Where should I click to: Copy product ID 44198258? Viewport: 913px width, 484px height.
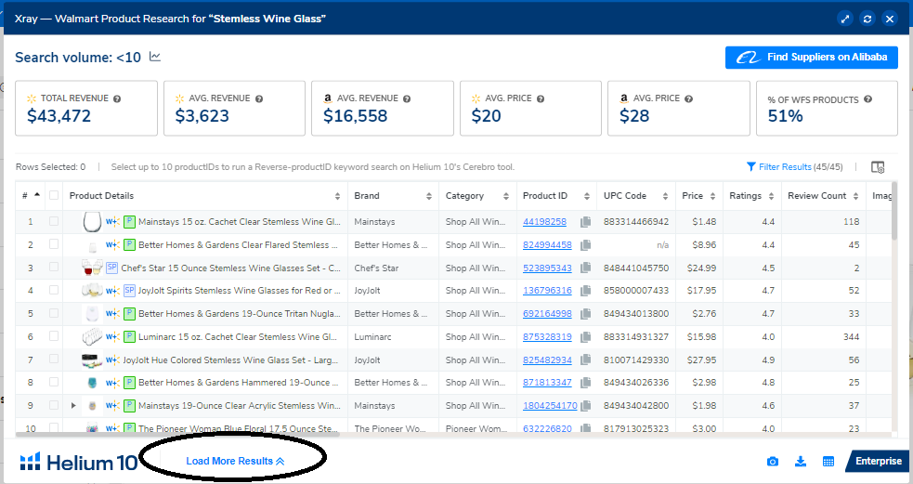[585, 222]
